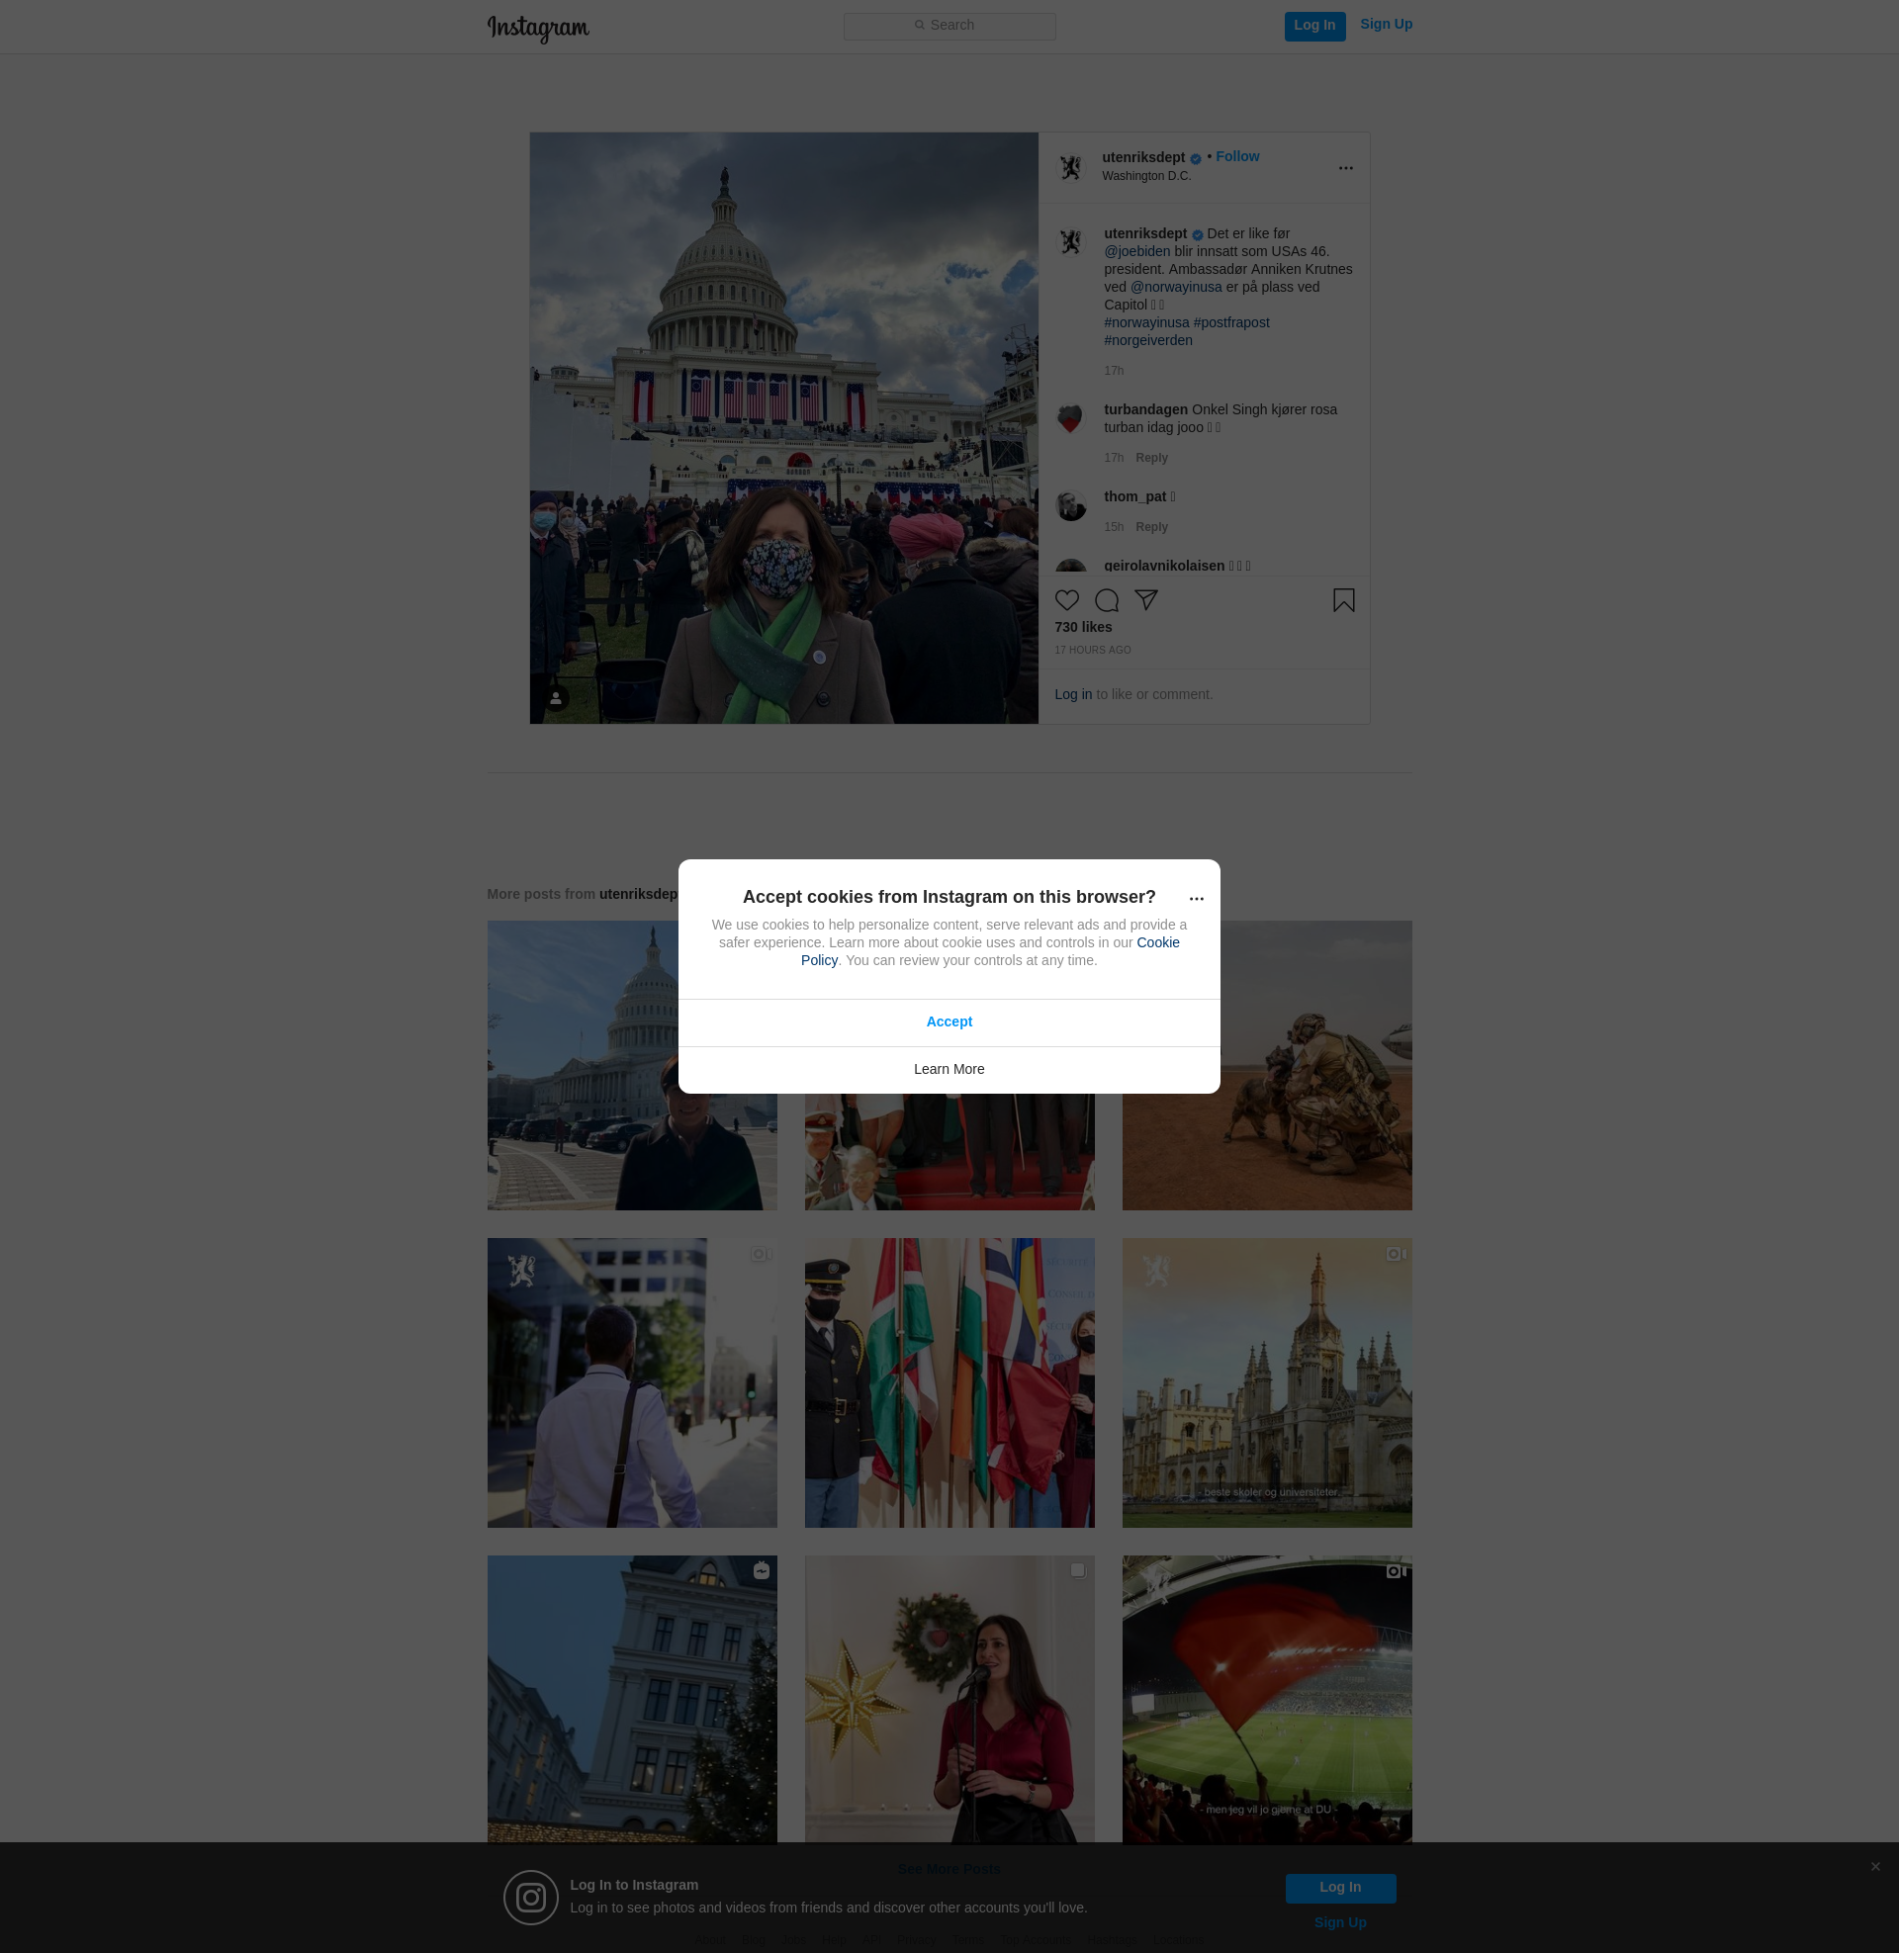The height and width of the screenshot is (1953, 1899).
Task: Open #norgeiverden hashtag
Action: (1148, 341)
